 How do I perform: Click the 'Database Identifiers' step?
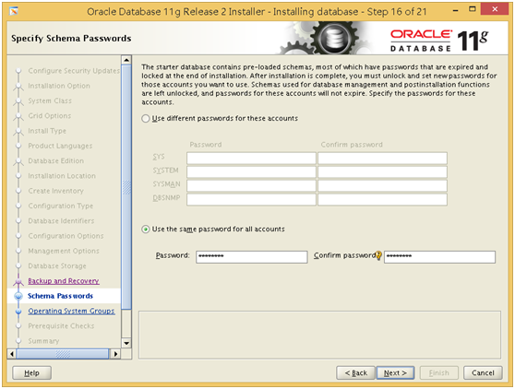pos(61,221)
